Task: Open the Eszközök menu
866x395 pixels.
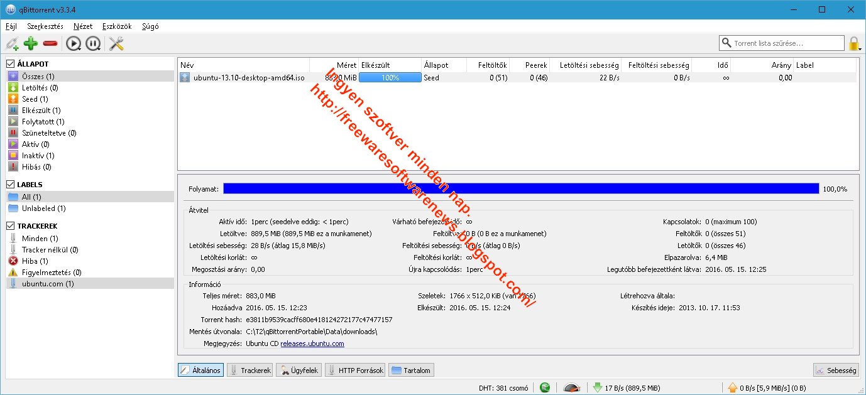Action: coord(117,26)
